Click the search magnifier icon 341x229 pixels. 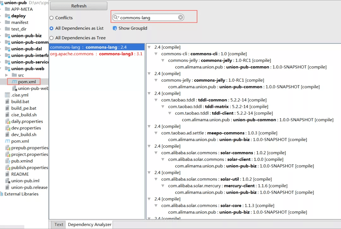[116, 17]
